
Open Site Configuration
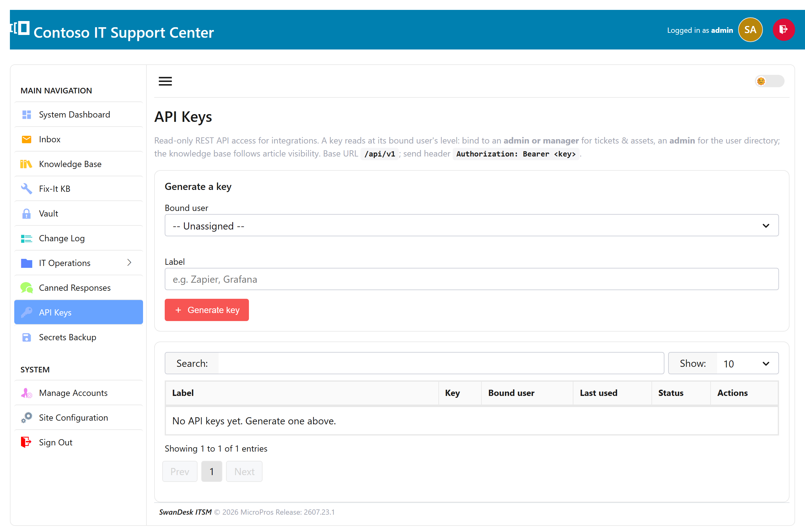[x=78, y=418]
